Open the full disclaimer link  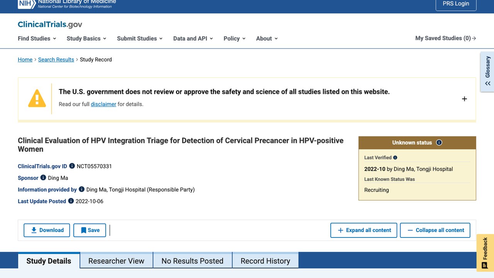point(103,104)
